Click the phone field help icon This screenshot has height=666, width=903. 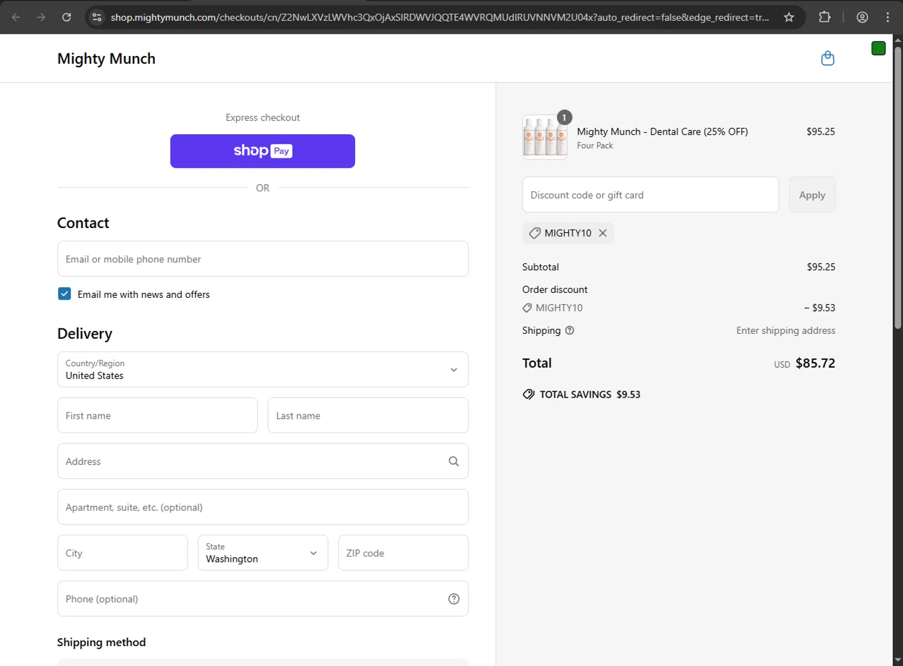[454, 599]
